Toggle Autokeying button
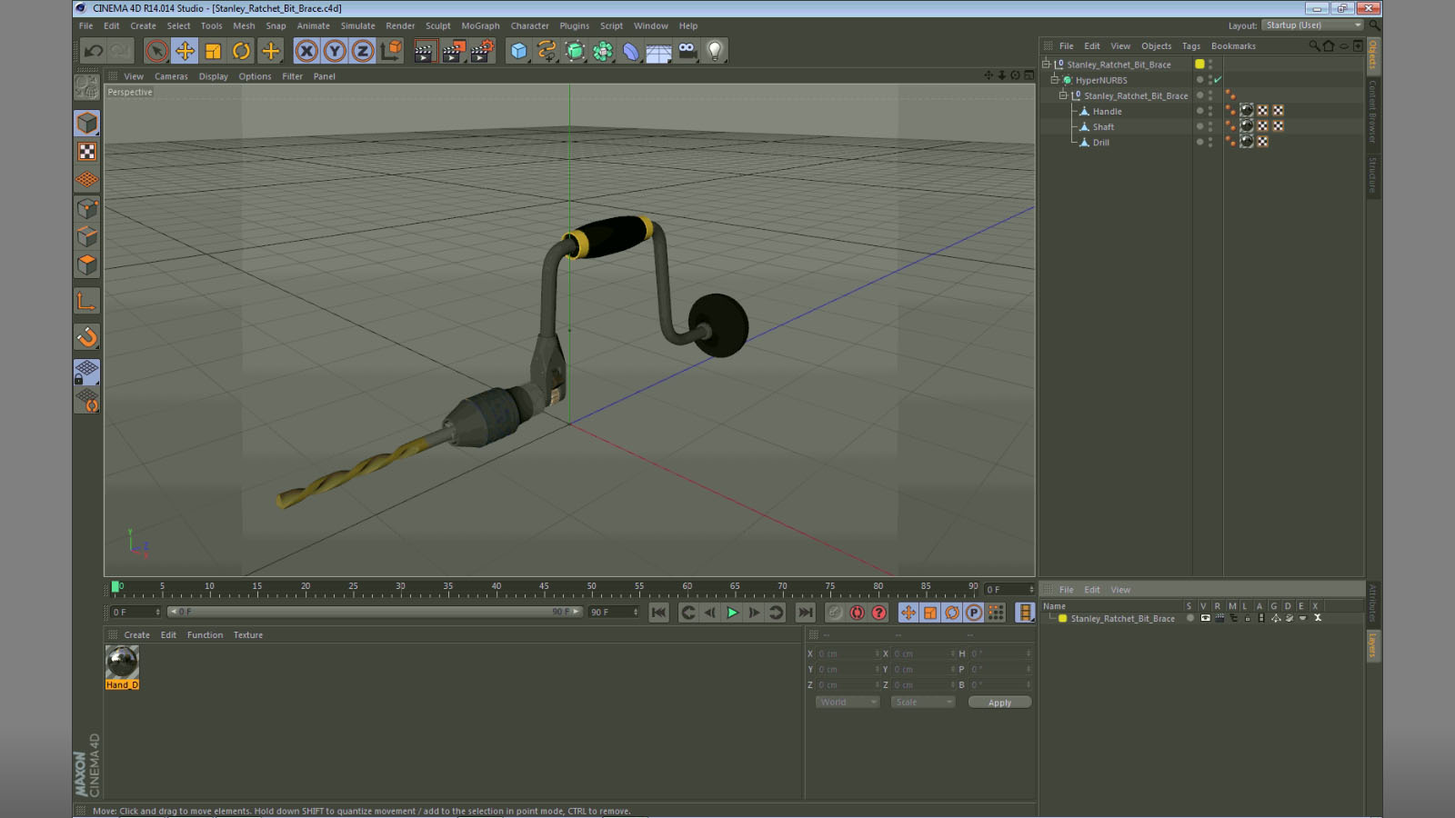 pos(857,613)
